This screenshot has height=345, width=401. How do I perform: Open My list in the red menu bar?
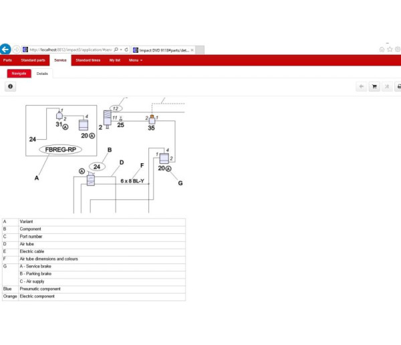115,60
